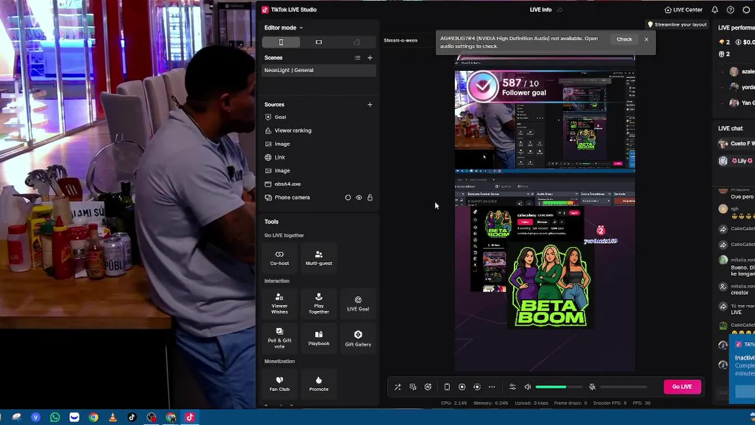The height and width of the screenshot is (425, 755).
Task: Open Gift Gallery tool
Action: tap(358, 338)
